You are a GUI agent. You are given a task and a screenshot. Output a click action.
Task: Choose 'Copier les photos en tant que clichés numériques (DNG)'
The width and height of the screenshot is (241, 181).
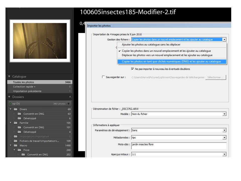click(171, 62)
